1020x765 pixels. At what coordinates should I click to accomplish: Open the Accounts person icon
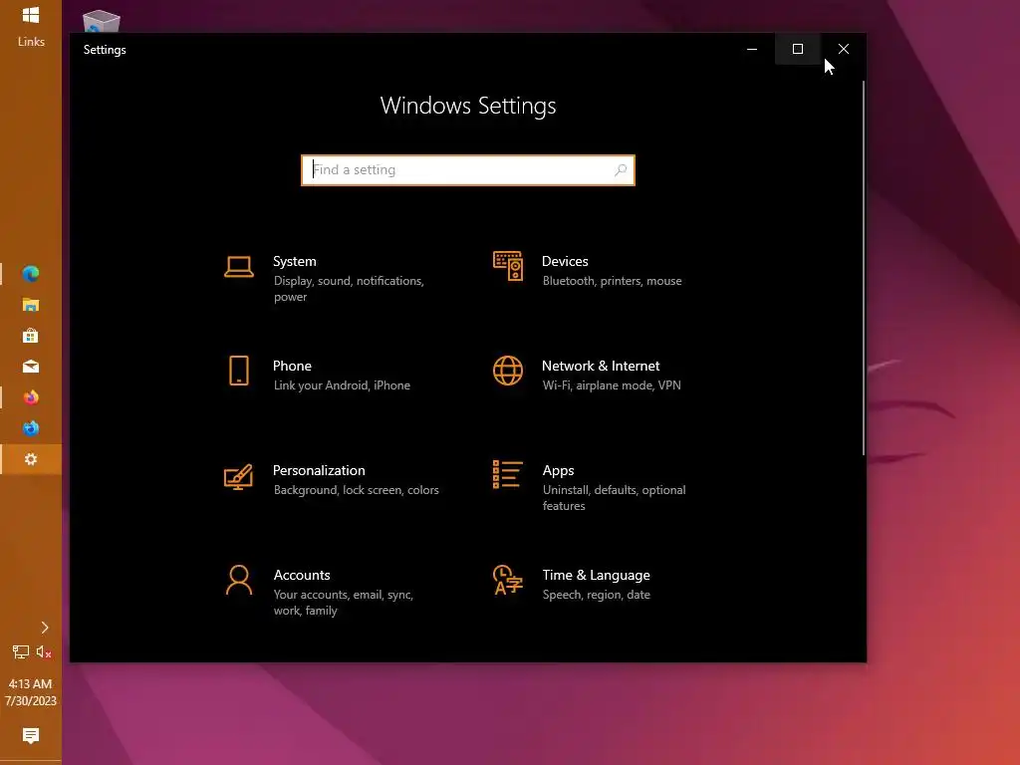[x=239, y=580]
